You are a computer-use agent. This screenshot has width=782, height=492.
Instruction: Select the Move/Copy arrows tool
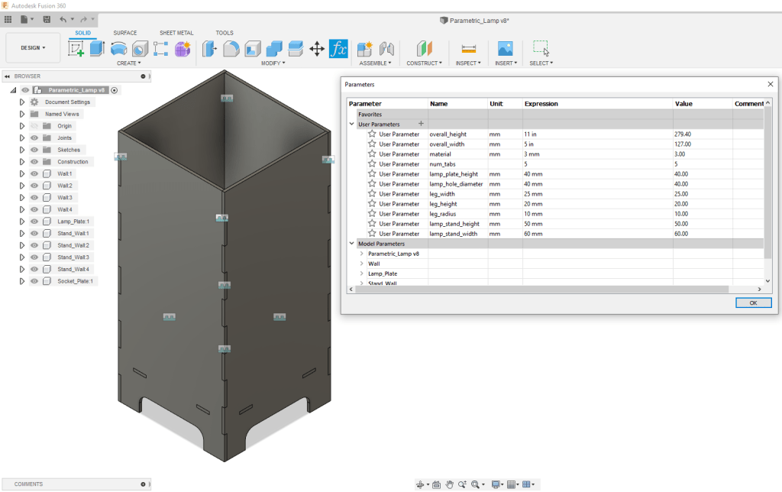click(x=317, y=49)
